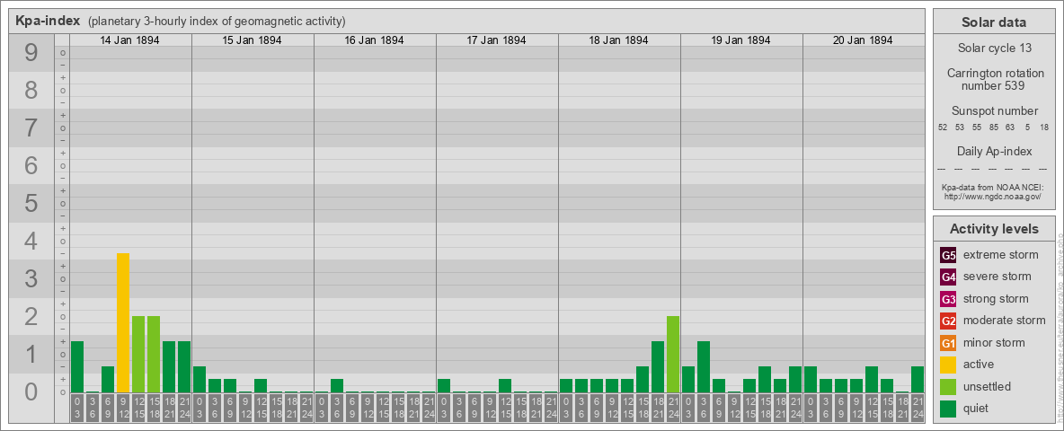The height and width of the screenshot is (431, 1064).
Task: Click the unsettled legend label
Action: [987, 386]
